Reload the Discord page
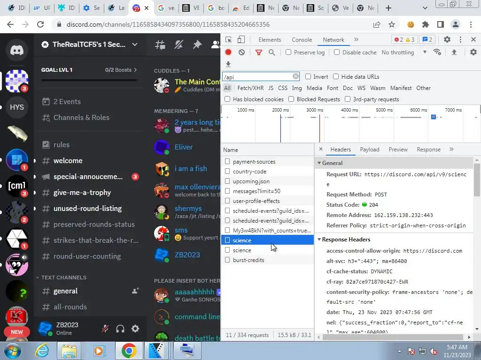481x360 pixels. click(40, 24)
